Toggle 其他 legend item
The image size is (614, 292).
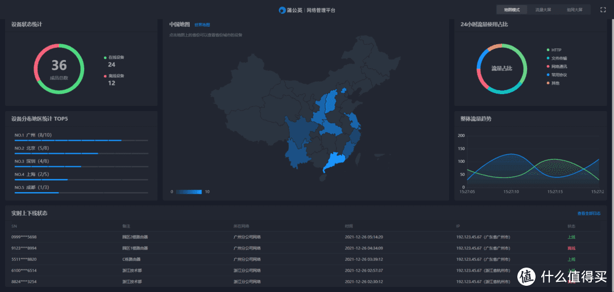click(x=553, y=83)
